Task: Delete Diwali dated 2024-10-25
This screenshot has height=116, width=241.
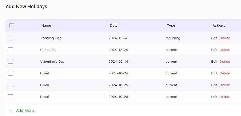Action: (x=225, y=85)
